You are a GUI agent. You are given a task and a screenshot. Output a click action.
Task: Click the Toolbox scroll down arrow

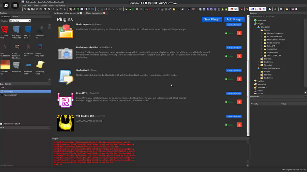49,80
